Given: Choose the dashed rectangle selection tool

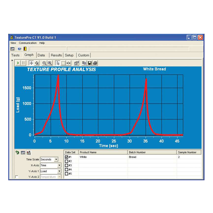Looking at the screenshot, I should point(63,63).
